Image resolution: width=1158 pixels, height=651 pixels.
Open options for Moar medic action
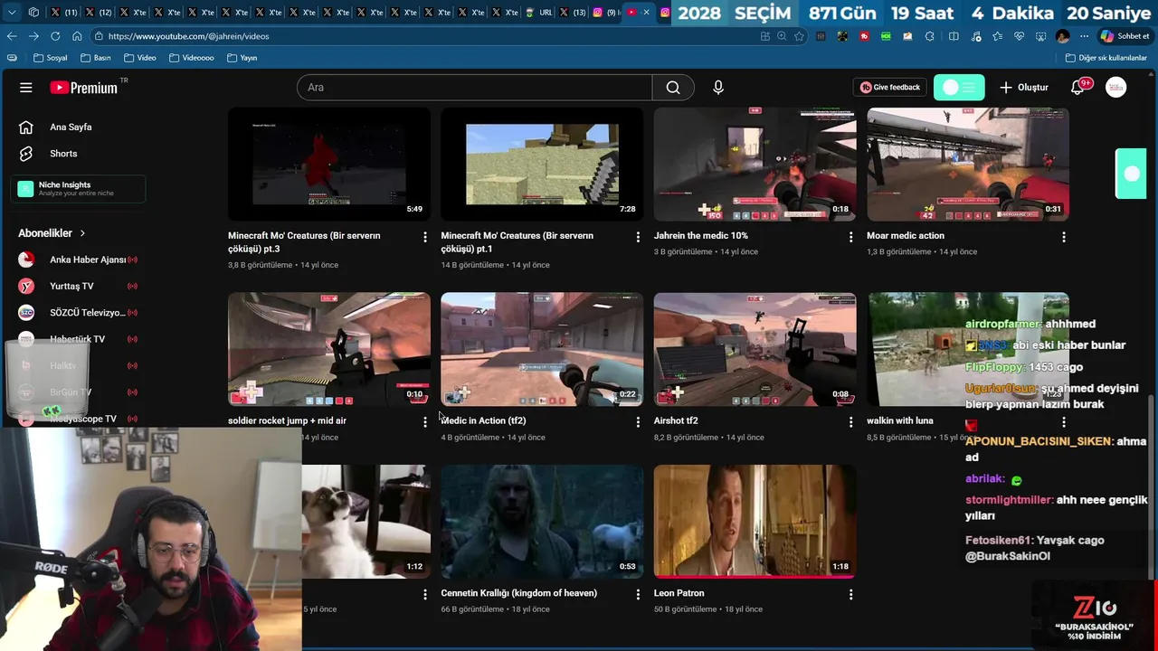point(1064,237)
